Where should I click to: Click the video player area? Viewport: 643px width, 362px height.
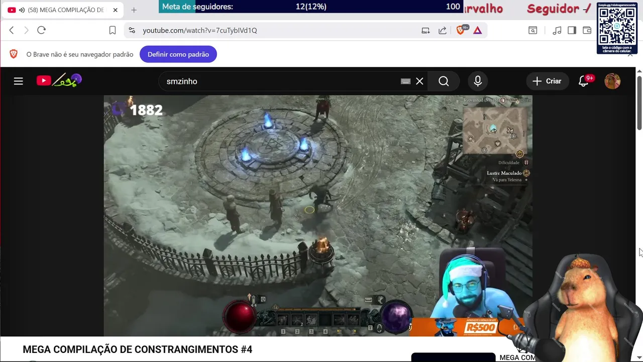pyautogui.click(x=318, y=216)
